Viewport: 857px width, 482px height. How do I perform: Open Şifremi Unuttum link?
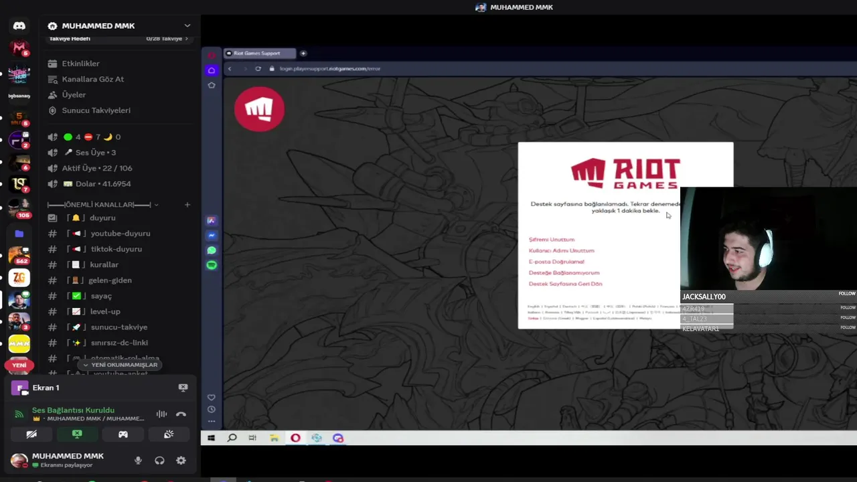552,240
